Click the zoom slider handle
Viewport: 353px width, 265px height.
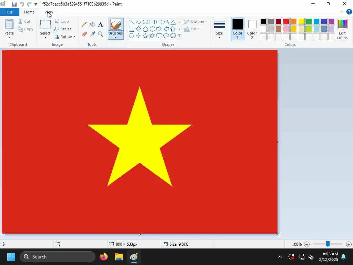pyautogui.click(x=328, y=244)
